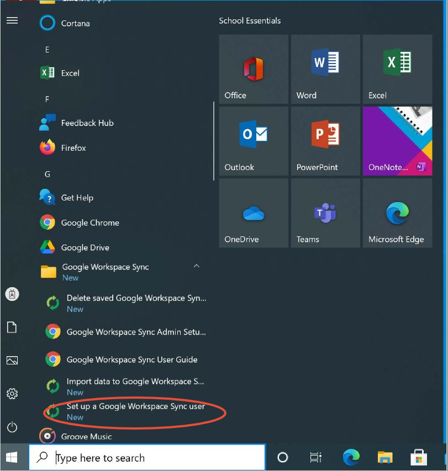Click the letter G section header
448x471 pixels.
click(47, 174)
